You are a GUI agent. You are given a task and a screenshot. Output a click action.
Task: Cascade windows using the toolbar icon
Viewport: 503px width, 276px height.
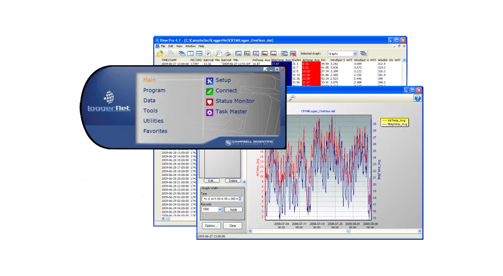coord(182,53)
